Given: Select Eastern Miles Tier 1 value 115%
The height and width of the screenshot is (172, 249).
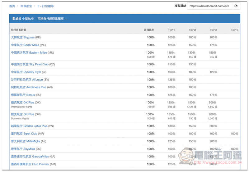Looking at the screenshot, I should click(171, 52).
